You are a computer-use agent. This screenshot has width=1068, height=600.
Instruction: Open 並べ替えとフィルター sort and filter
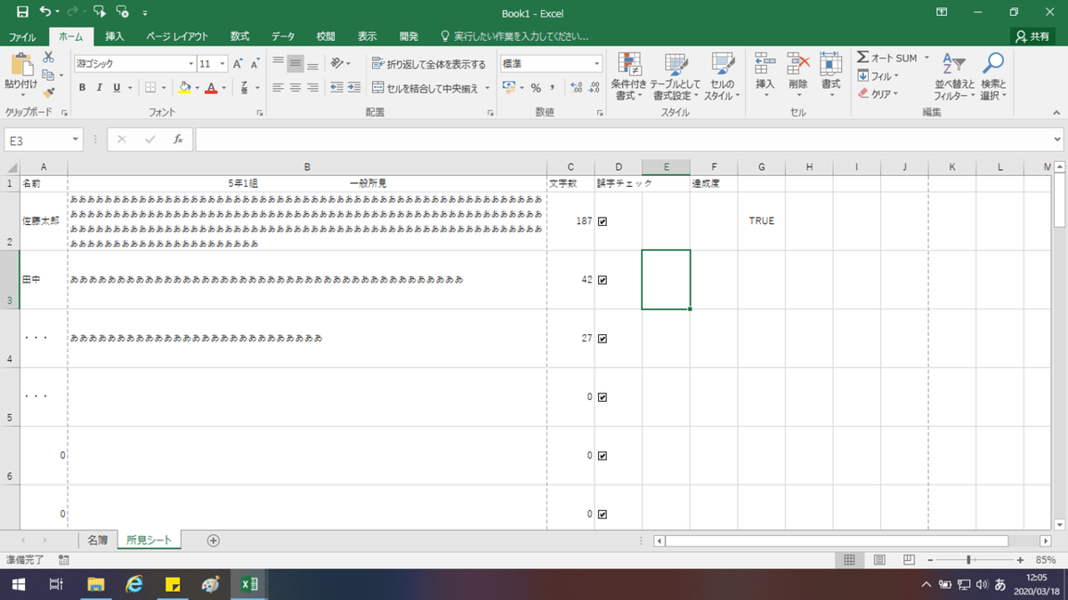coord(954,76)
